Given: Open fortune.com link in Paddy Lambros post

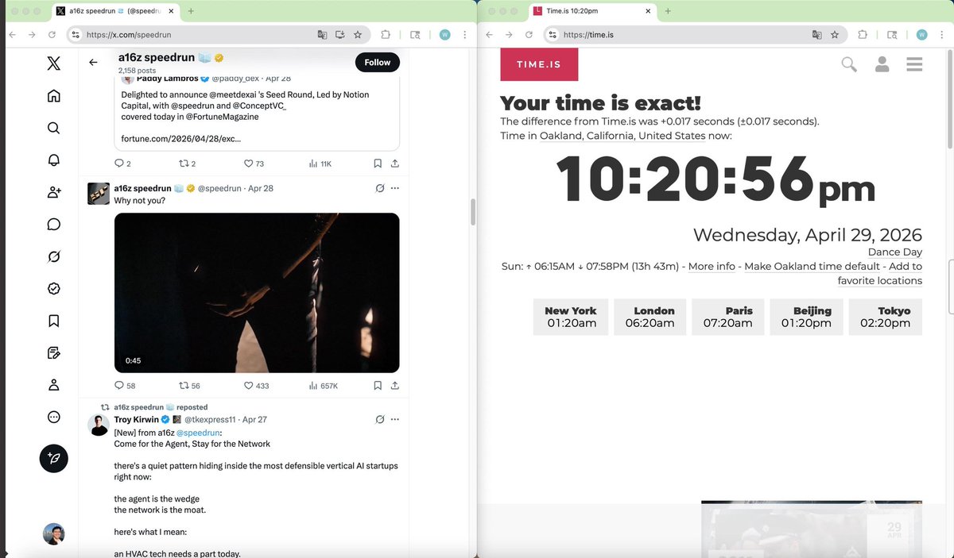Looking at the screenshot, I should pyautogui.click(x=180, y=138).
